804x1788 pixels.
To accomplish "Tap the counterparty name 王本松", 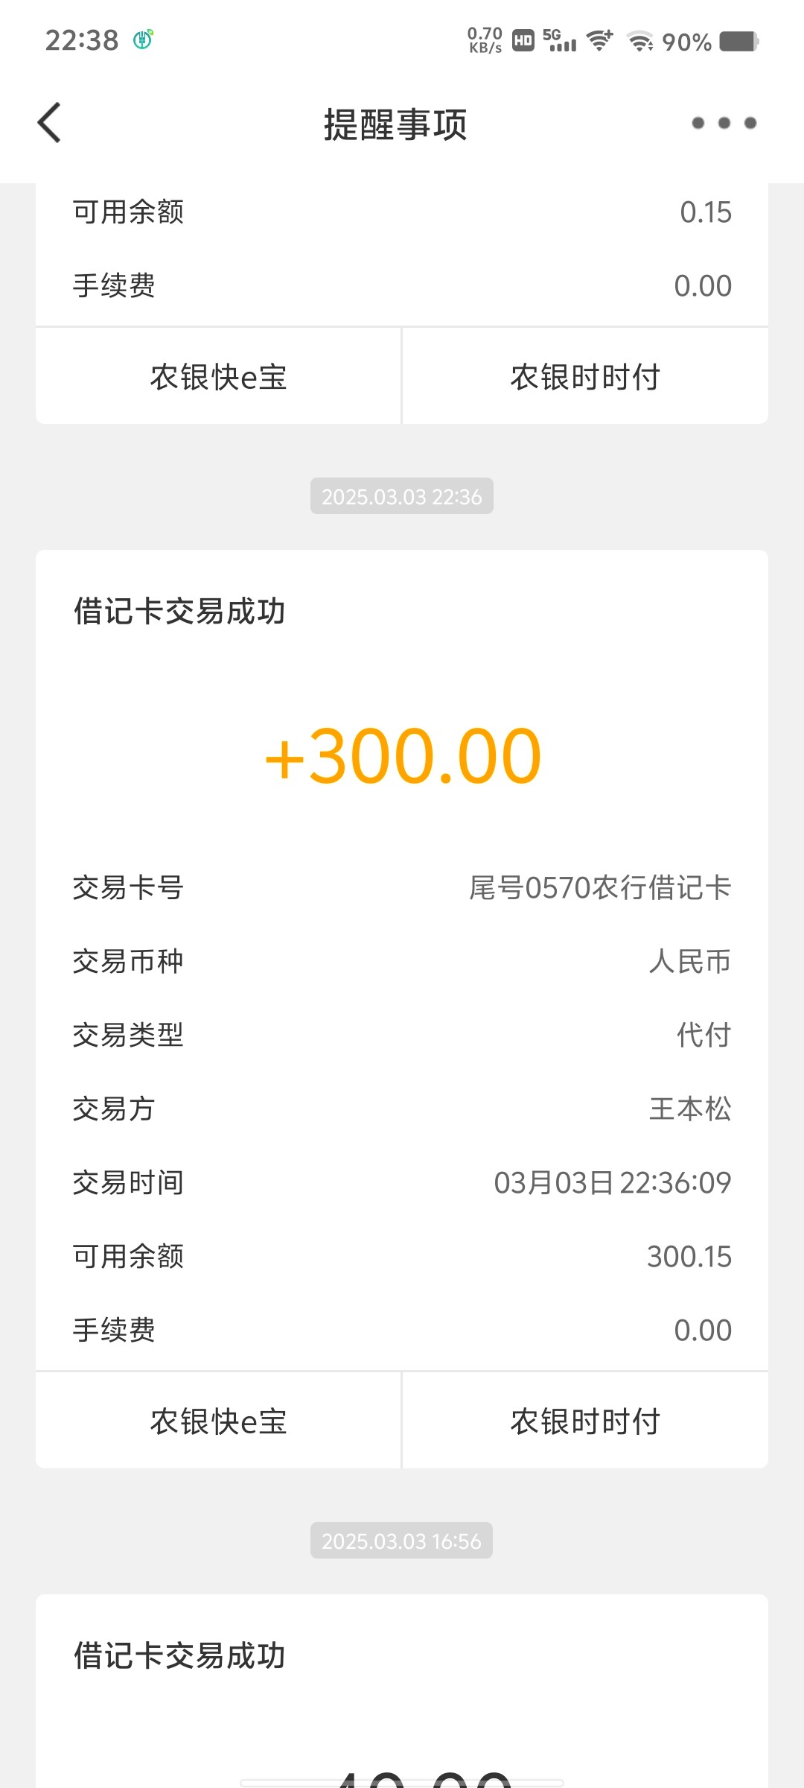I will coord(689,1109).
